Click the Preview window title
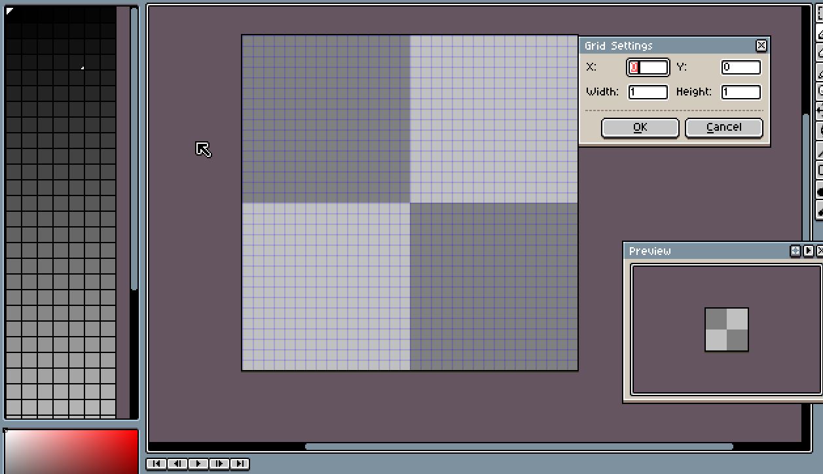Image resolution: width=823 pixels, height=474 pixels. pos(650,251)
